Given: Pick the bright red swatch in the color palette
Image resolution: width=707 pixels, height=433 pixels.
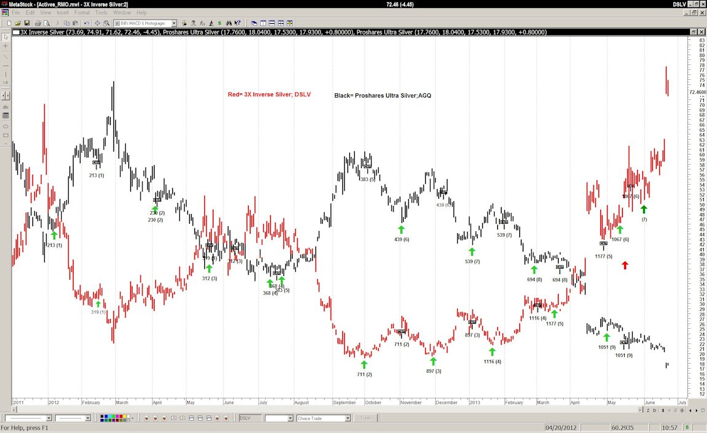Looking at the screenshot, I should pos(121,417).
